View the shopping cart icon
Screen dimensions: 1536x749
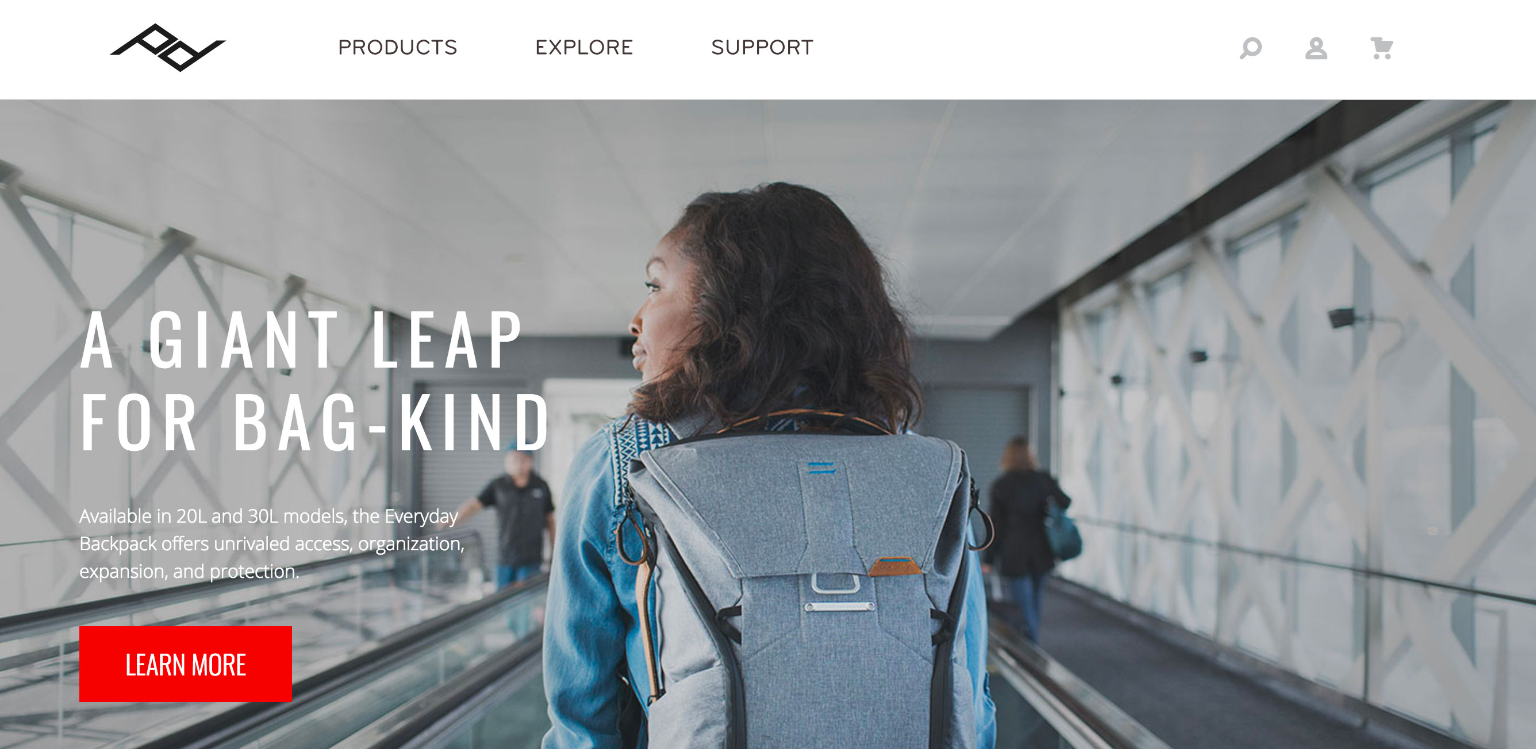pos(1381,48)
